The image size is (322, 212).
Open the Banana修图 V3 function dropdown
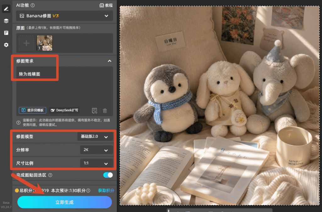tap(64, 16)
